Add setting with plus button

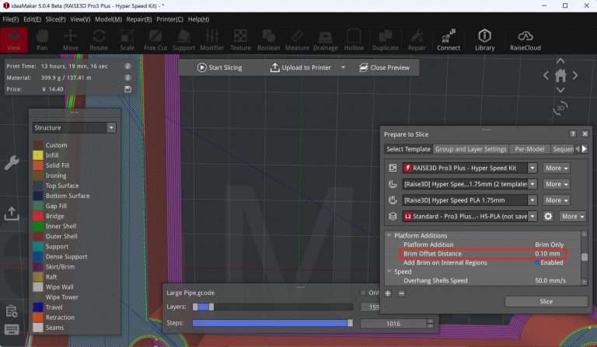point(388,293)
